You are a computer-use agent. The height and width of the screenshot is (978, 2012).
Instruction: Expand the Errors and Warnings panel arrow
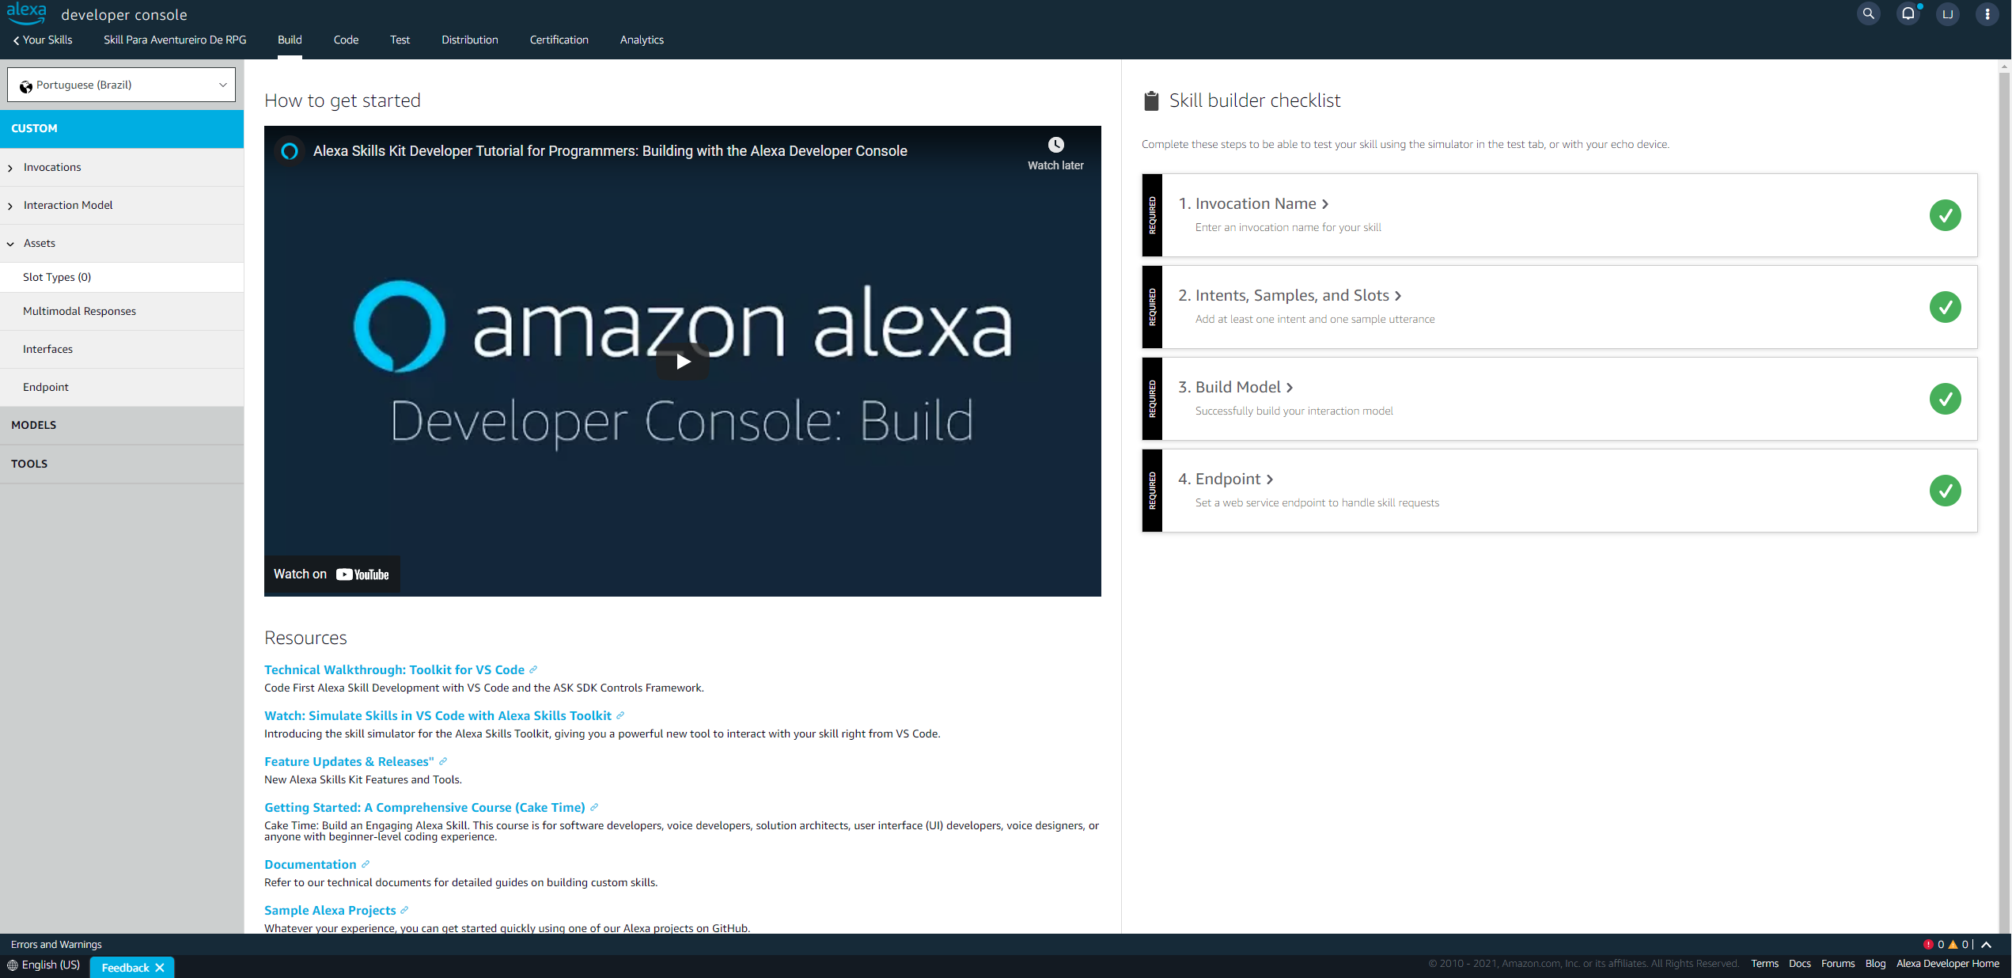[x=1986, y=944]
